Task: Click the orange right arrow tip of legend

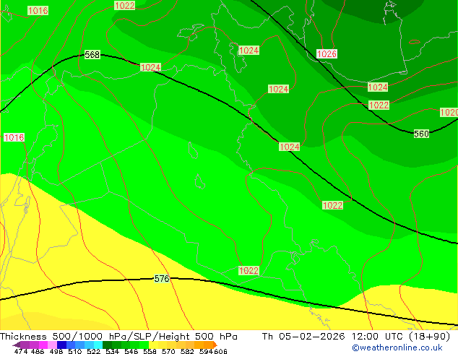Action: point(215,345)
